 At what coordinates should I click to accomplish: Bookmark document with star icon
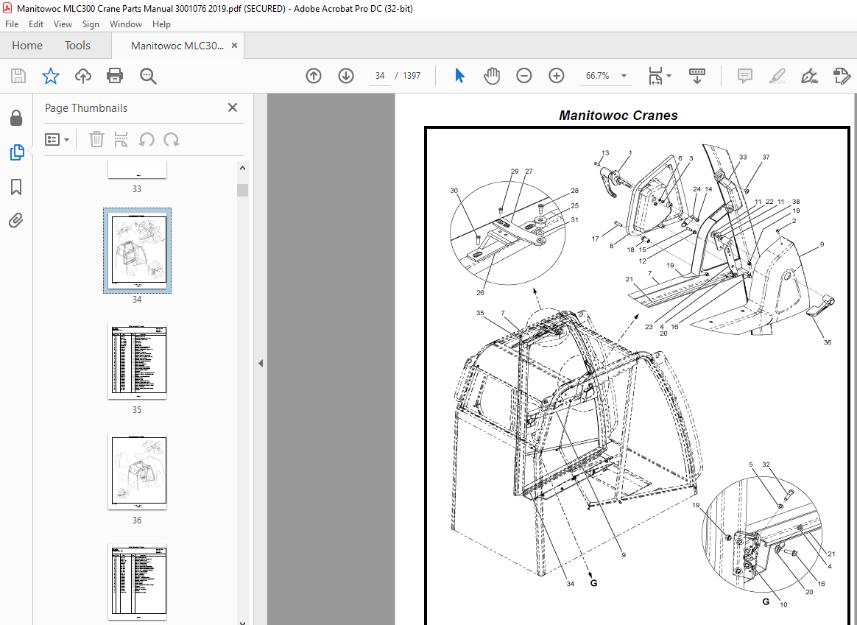tap(51, 76)
